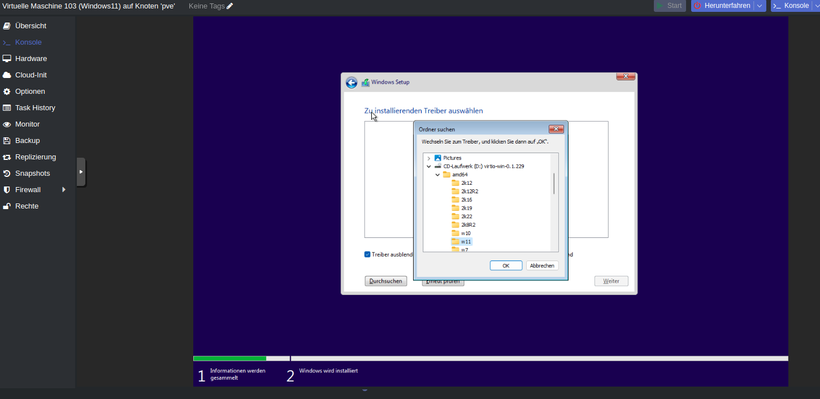The height and width of the screenshot is (399, 820).
Task: Click the 2k16 folder icon
Action: click(x=455, y=199)
